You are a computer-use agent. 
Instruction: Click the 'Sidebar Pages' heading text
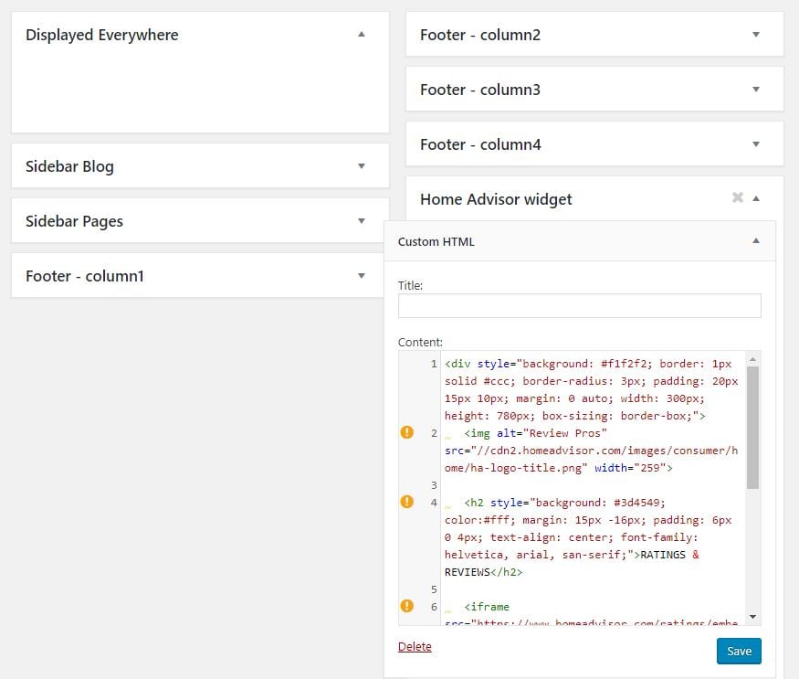click(x=74, y=221)
